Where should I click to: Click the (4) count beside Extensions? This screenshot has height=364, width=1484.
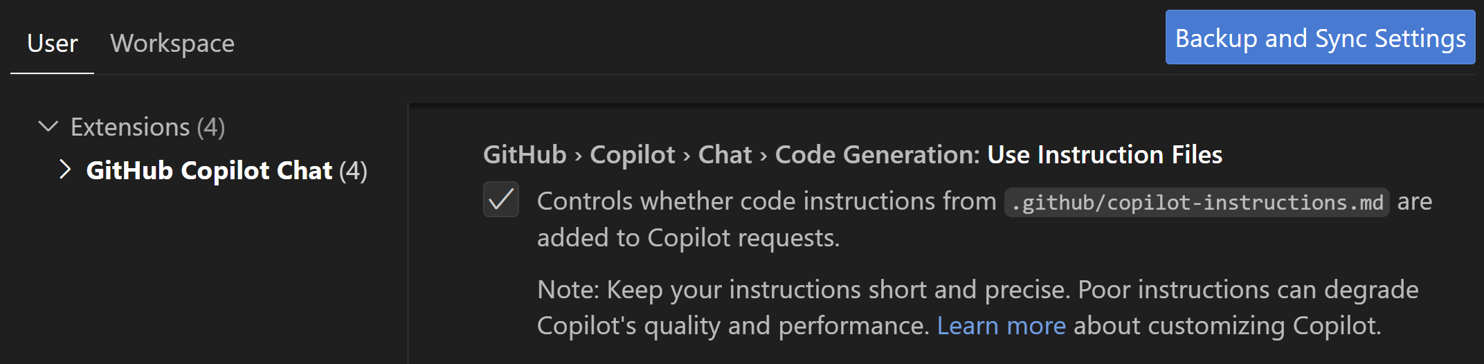tap(210, 127)
